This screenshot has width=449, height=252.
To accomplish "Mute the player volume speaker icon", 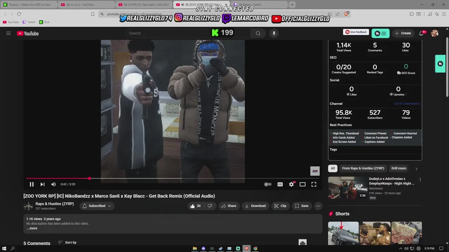I will pyautogui.click(x=53, y=184).
